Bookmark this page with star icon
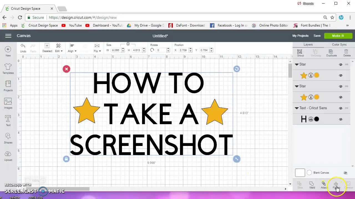 [x=332, y=17]
